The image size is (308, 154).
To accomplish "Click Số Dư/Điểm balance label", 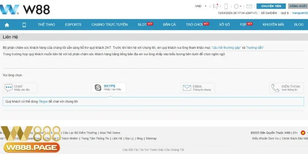I will click(269, 13).
